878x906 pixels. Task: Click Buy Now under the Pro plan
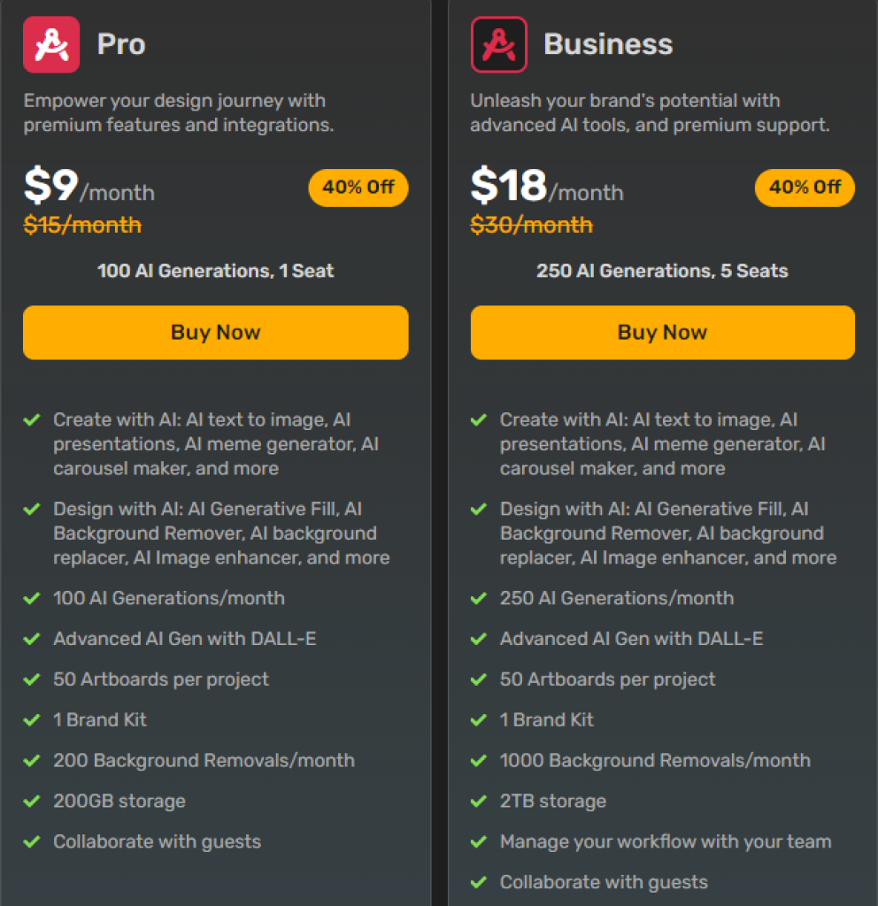pos(215,333)
